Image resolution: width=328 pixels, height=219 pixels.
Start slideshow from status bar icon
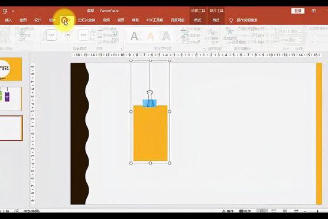[296, 211]
